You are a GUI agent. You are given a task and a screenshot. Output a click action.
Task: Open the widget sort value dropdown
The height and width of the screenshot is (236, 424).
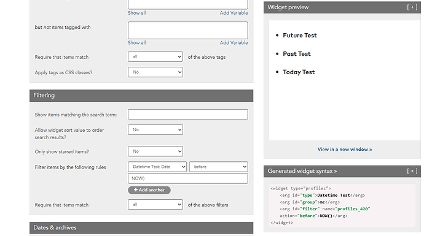point(155,130)
